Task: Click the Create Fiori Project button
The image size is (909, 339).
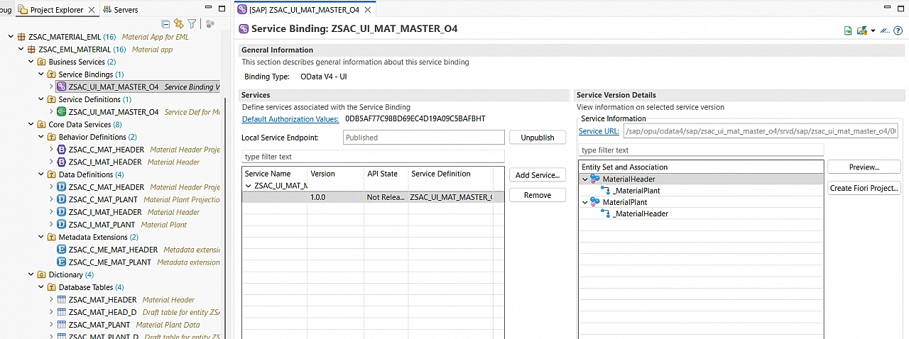Action: coord(864,188)
